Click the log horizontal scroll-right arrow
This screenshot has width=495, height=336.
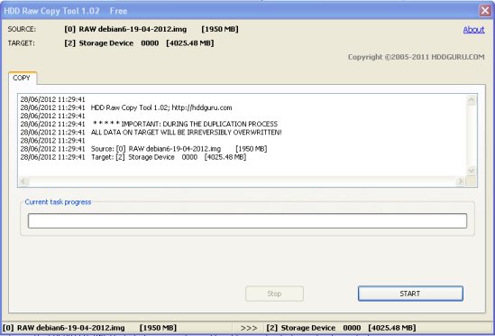click(x=461, y=182)
